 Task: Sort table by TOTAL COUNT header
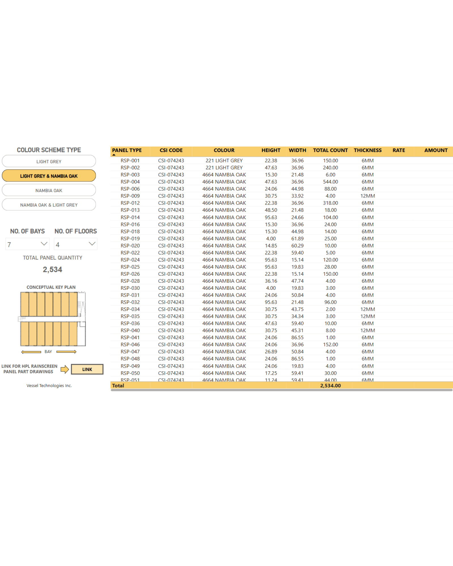point(330,150)
